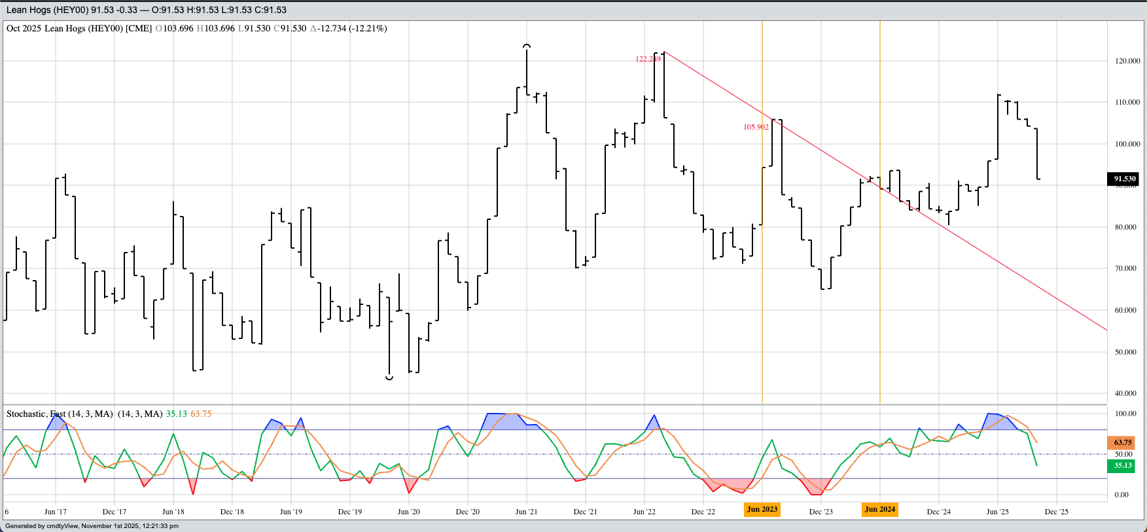The width and height of the screenshot is (1147, 532).
Task: Click the 105.902 red price annotation
Action: tap(756, 127)
